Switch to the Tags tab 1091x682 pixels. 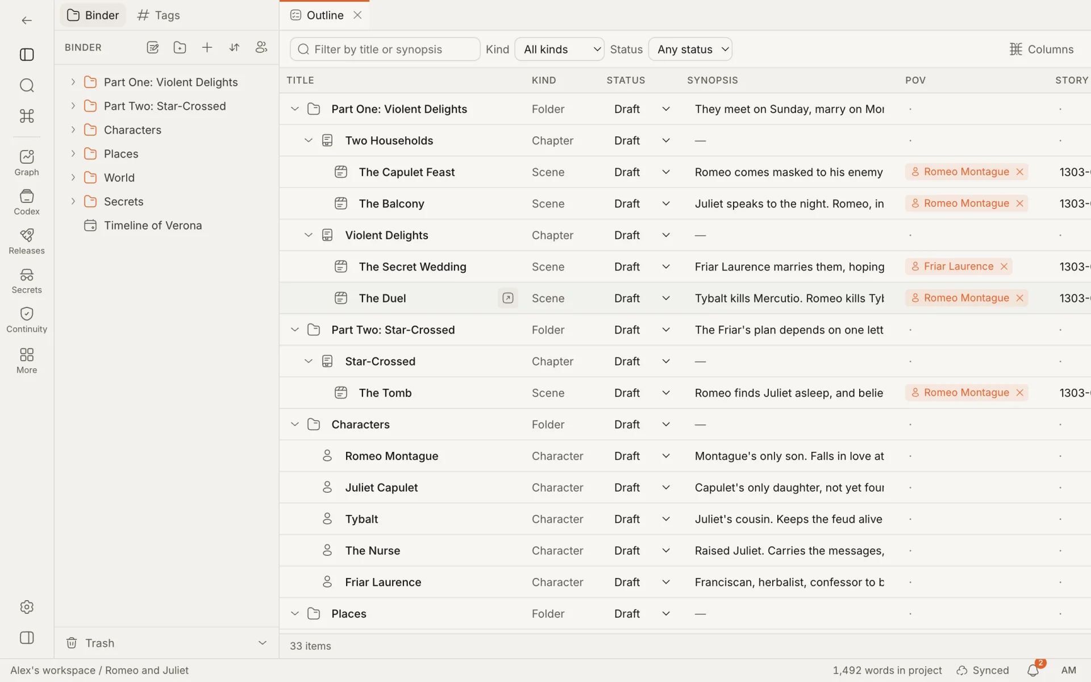click(159, 15)
